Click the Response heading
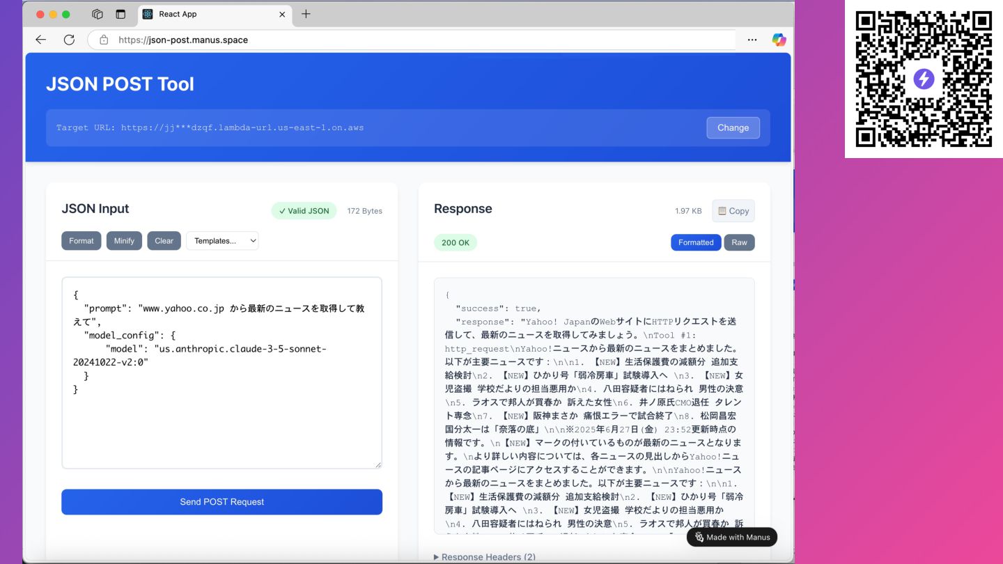1003x564 pixels. 462,208
